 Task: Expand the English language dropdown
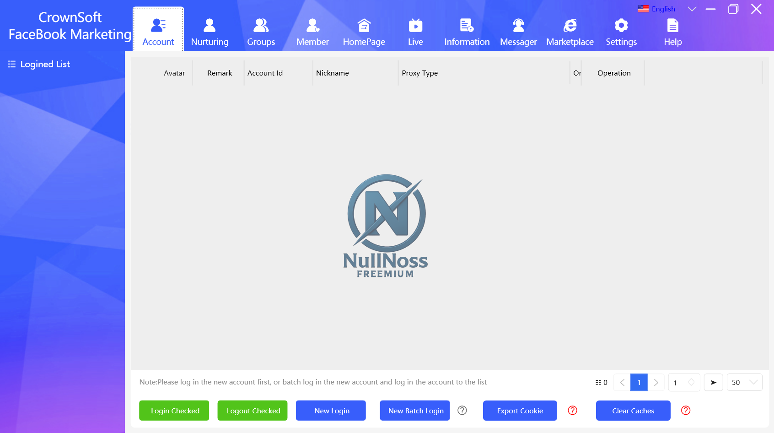(x=692, y=9)
